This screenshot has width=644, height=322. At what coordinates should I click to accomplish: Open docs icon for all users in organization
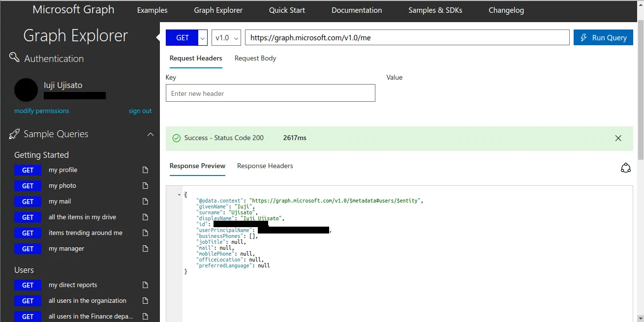145,301
